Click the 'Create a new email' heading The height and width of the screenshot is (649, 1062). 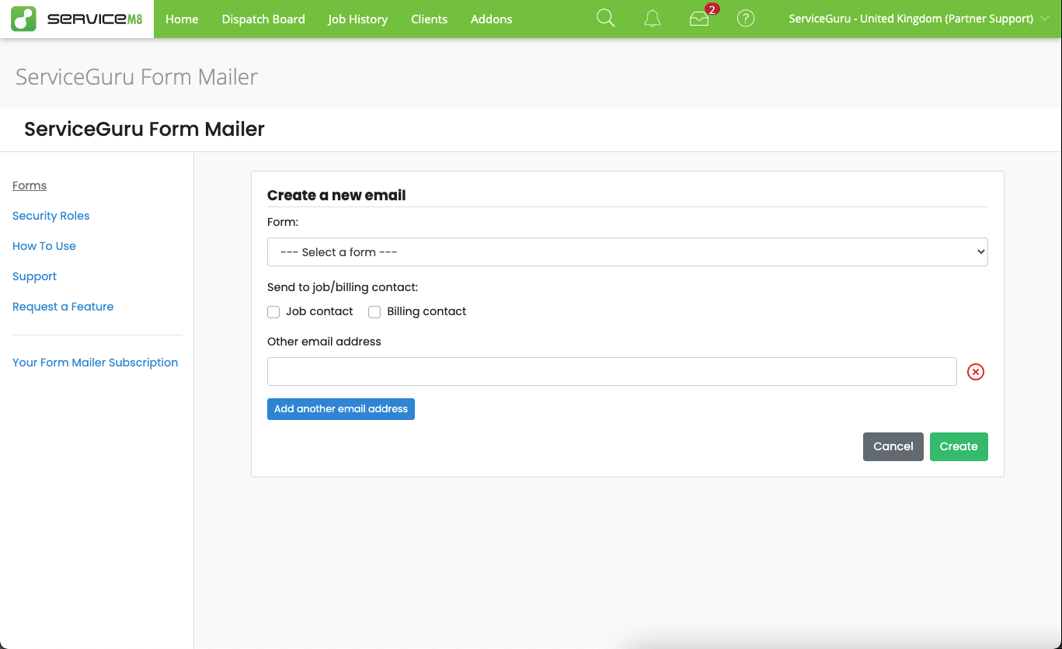pyautogui.click(x=336, y=196)
